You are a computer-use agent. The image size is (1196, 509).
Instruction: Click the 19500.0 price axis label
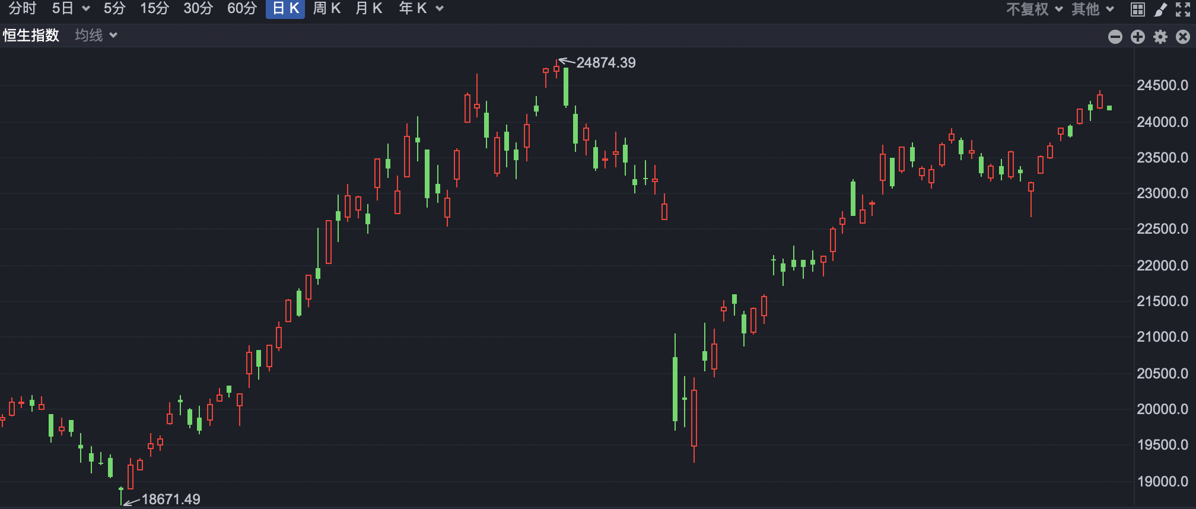coord(1162,445)
